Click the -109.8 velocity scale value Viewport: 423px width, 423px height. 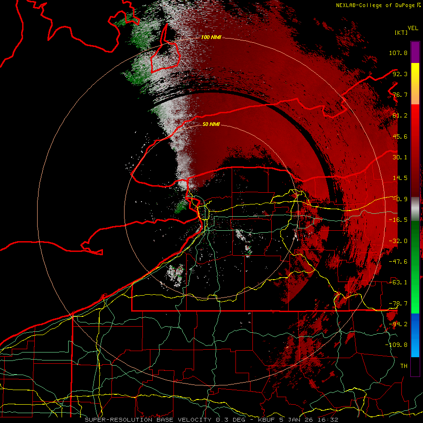396,345
